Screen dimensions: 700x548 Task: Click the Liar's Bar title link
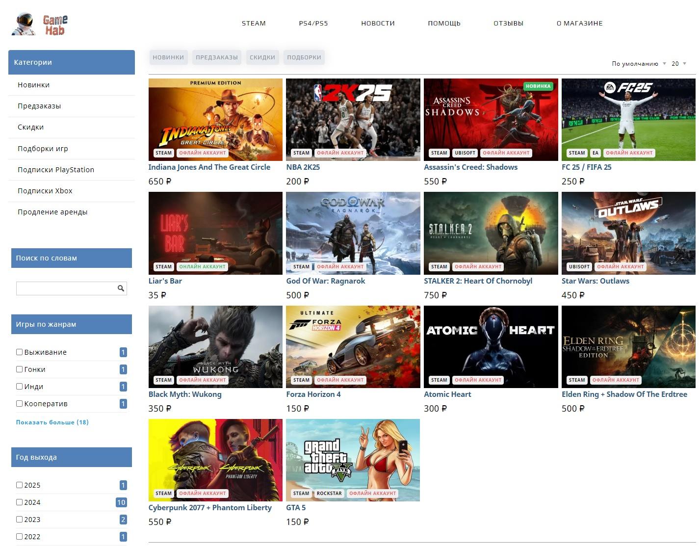pos(165,281)
